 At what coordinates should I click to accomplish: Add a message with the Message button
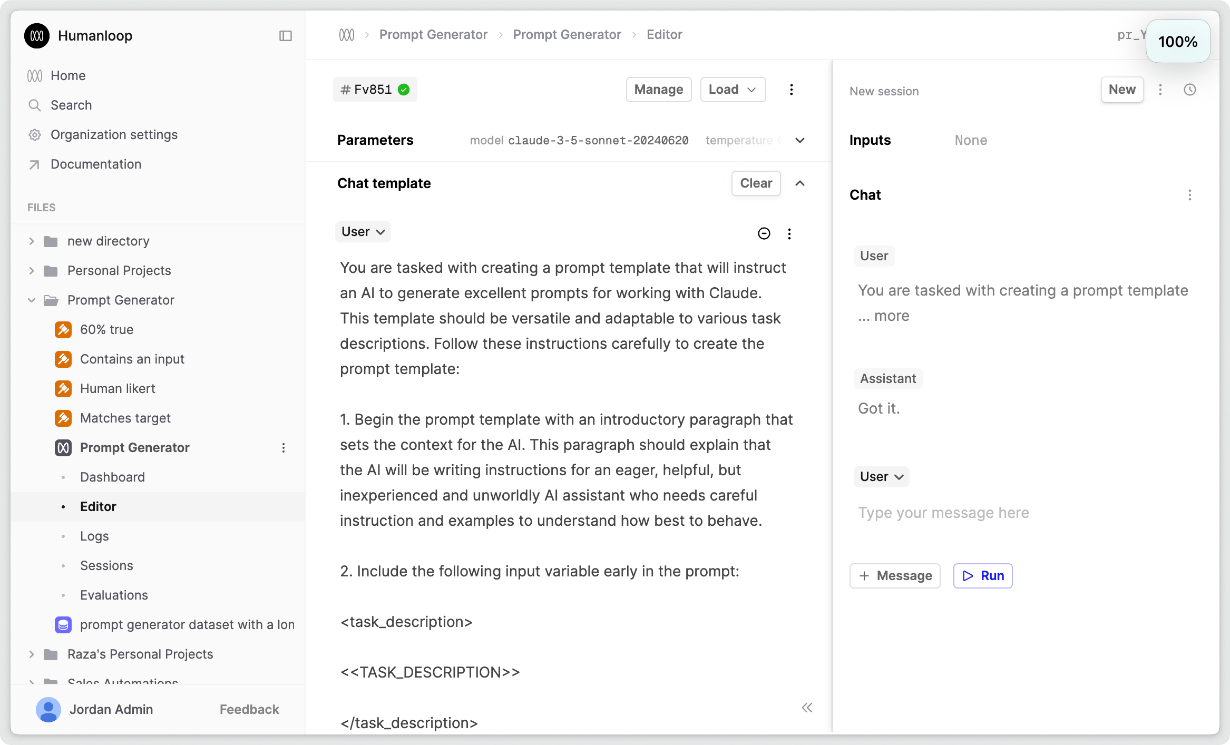pyautogui.click(x=895, y=576)
